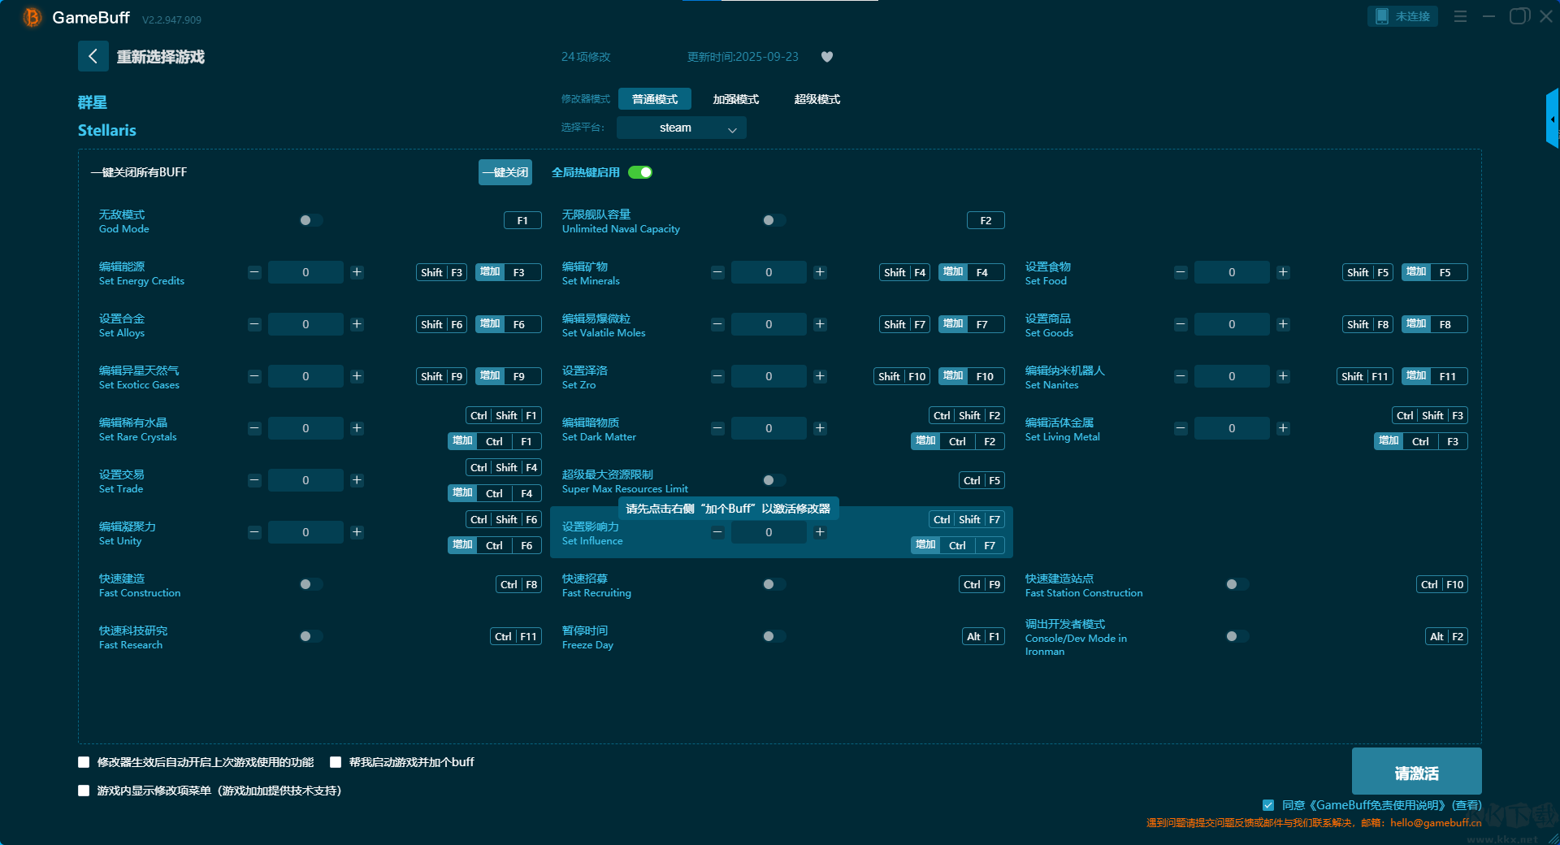
Task: Click the plus icon for Set Energy Credits
Action: (x=357, y=272)
